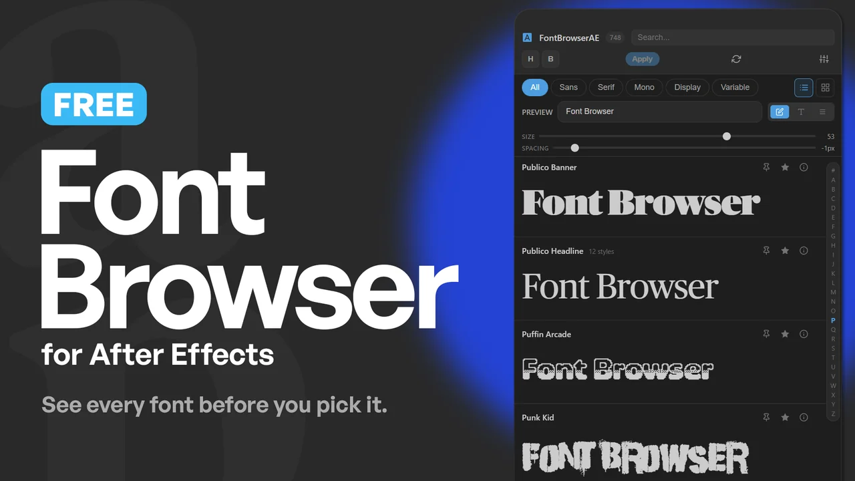
Task: Select the All filter tab
Action: point(535,88)
